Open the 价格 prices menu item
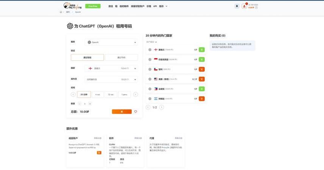This screenshot has width=324, height=170. click(149, 6)
